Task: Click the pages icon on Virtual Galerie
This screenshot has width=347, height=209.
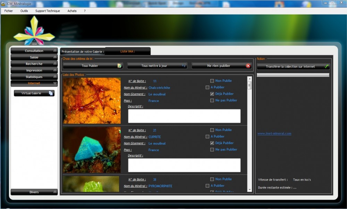Action: click(x=51, y=93)
